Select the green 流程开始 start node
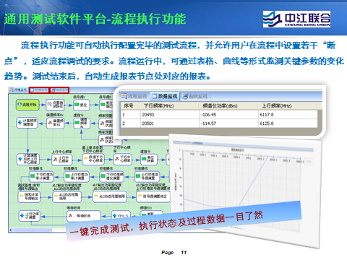Image resolution: width=347 pixels, height=260 pixels. point(27,105)
